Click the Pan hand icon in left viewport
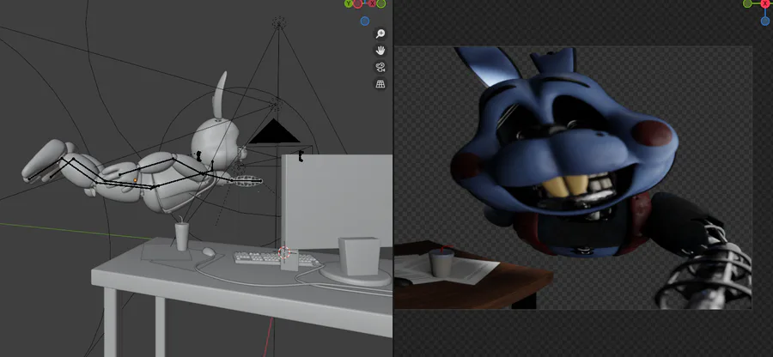 pos(380,51)
